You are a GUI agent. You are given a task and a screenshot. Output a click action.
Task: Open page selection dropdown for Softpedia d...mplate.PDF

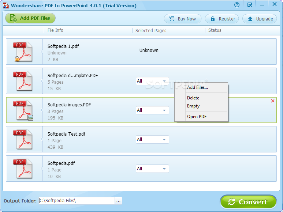(x=152, y=81)
